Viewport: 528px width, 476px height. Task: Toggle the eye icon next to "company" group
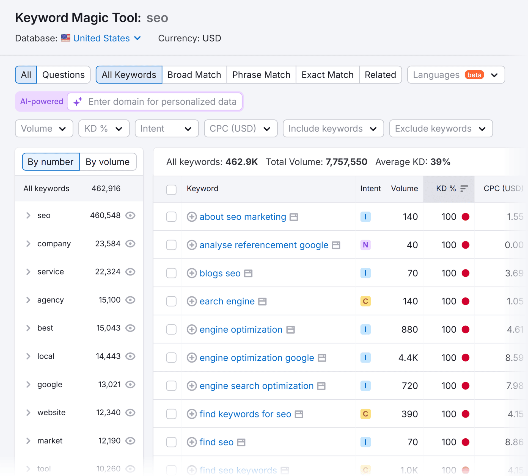[131, 244]
